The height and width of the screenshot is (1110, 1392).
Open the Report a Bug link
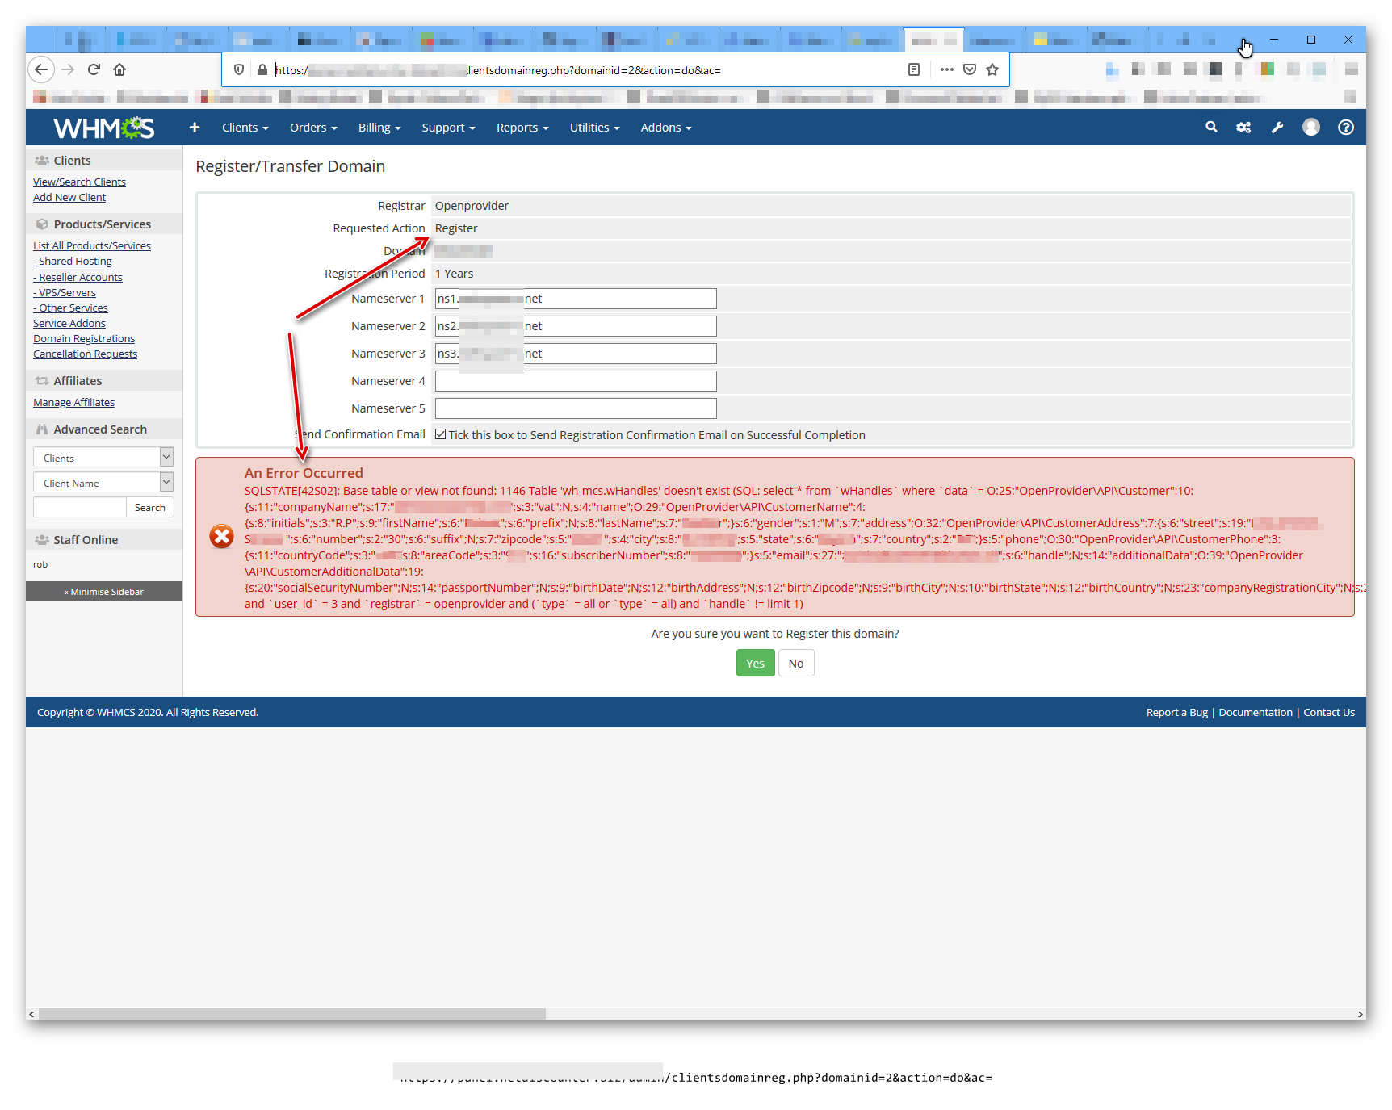(x=1176, y=712)
